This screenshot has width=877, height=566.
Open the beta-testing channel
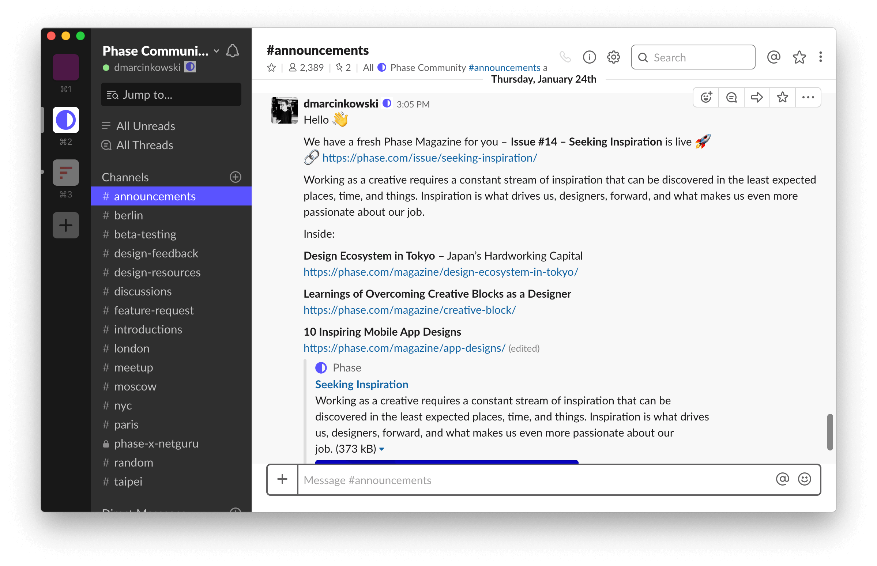coord(171,234)
